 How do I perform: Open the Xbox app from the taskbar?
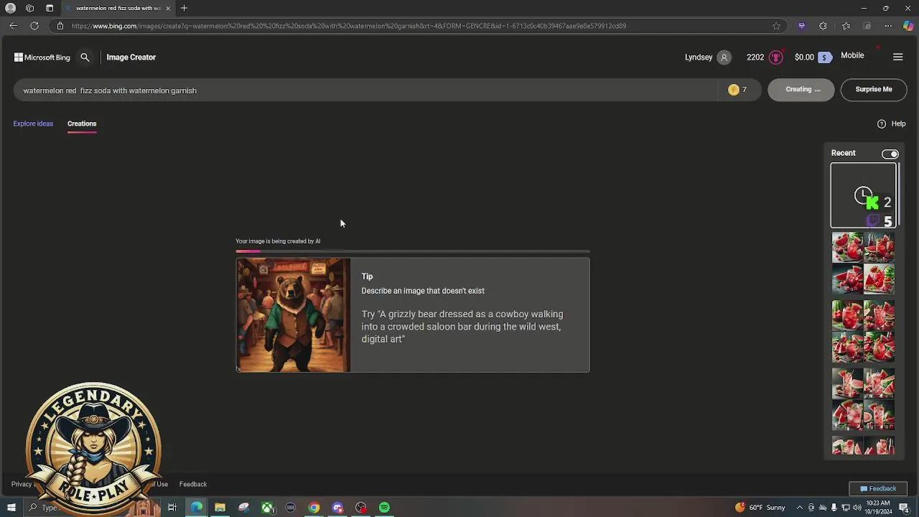pyautogui.click(x=267, y=508)
